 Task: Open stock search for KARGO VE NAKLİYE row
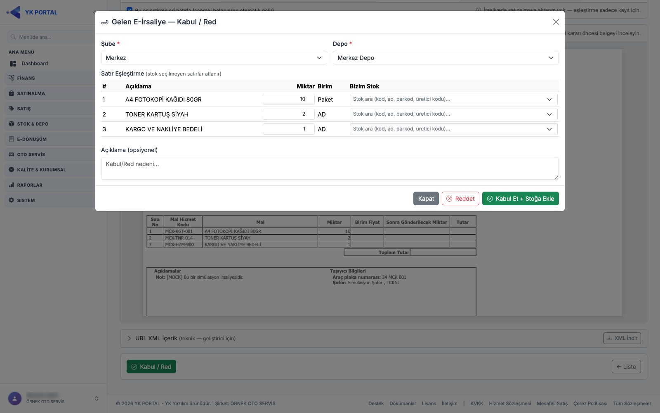click(x=453, y=129)
